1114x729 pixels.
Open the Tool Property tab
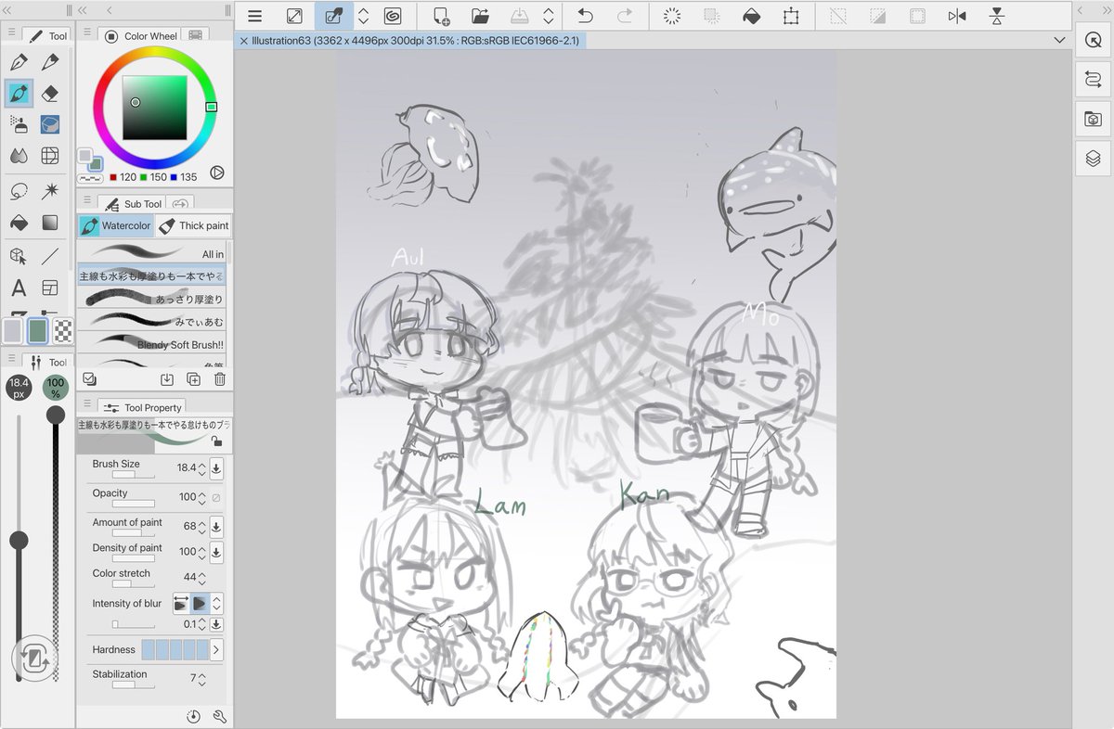tap(142, 407)
